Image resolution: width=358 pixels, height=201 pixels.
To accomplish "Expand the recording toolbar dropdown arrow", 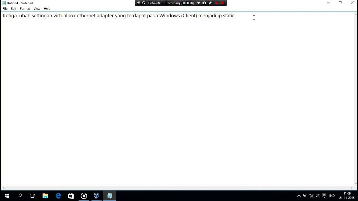I will (x=199, y=3).
